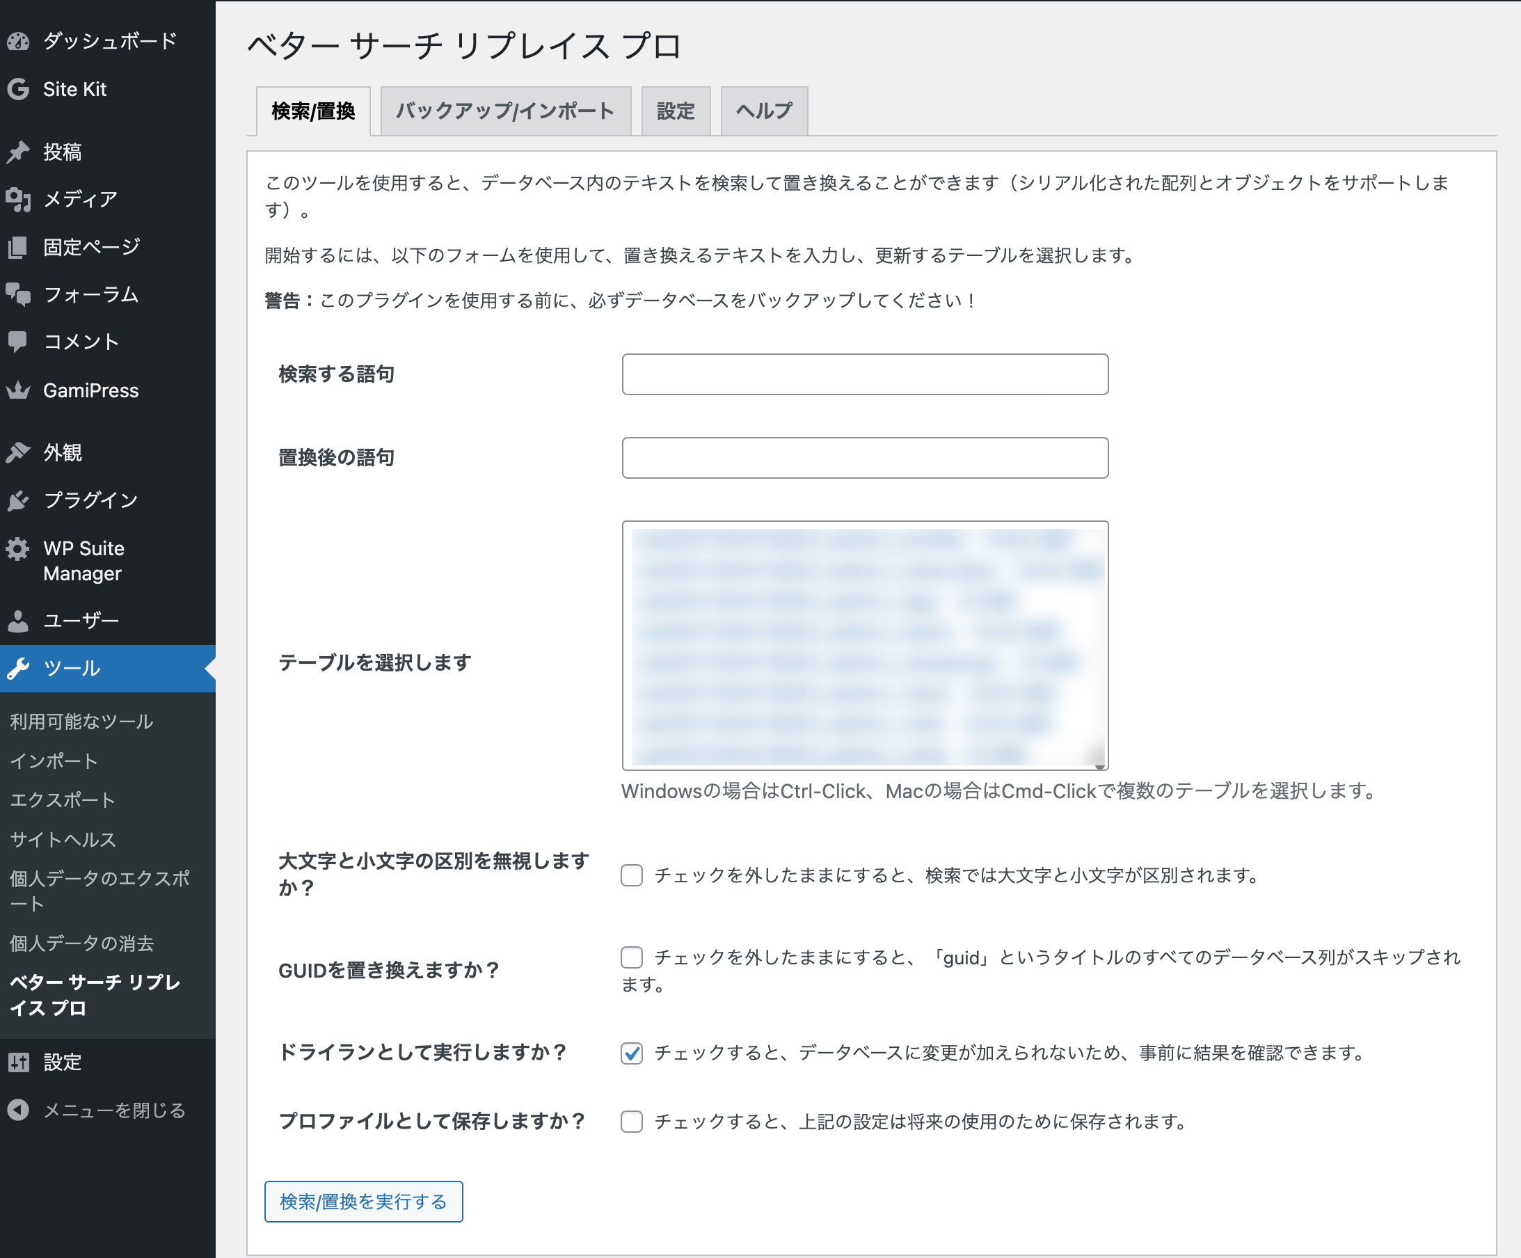Click the gear icon for WP Suite Manager
Image resolution: width=1521 pixels, height=1258 pixels.
click(18, 549)
